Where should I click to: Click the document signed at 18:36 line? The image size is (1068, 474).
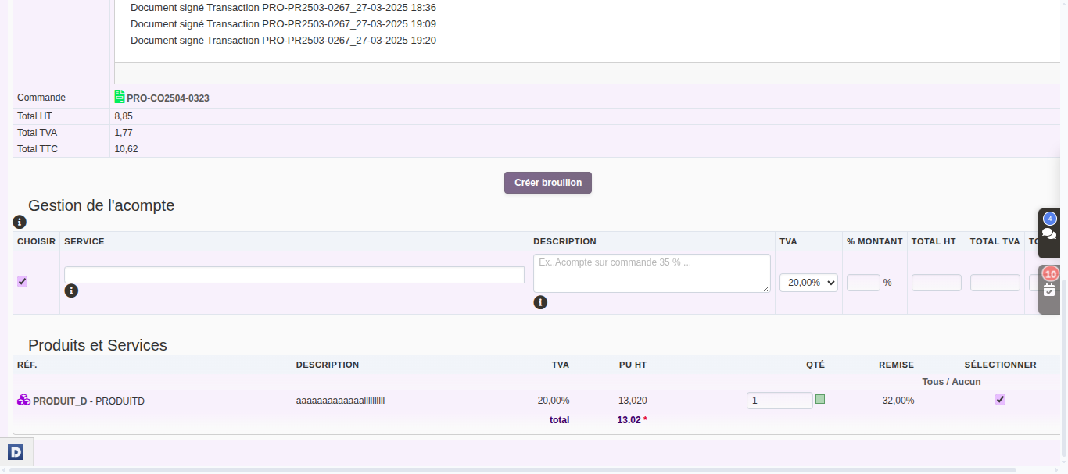283,8
